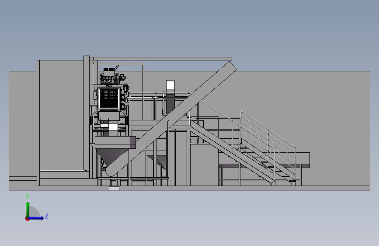Viewport: 379px width, 246px height.
Task: Select the long inclined conveyor in the model
Action: [x=171, y=119]
